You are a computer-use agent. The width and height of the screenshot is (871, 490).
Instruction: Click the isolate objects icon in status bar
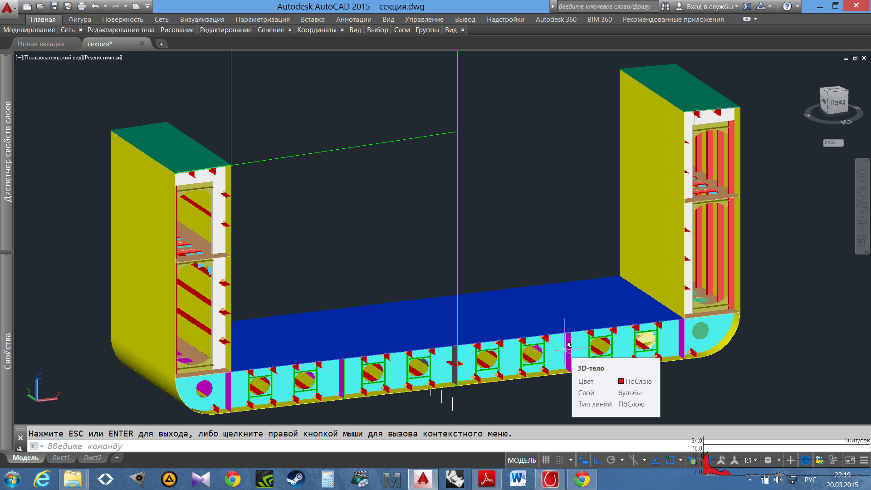tap(833, 460)
